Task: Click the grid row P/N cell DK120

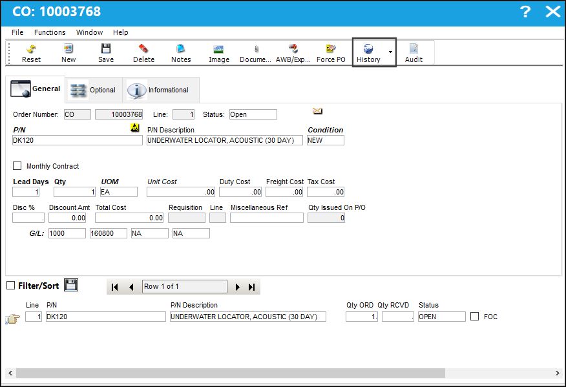Action: (x=106, y=317)
